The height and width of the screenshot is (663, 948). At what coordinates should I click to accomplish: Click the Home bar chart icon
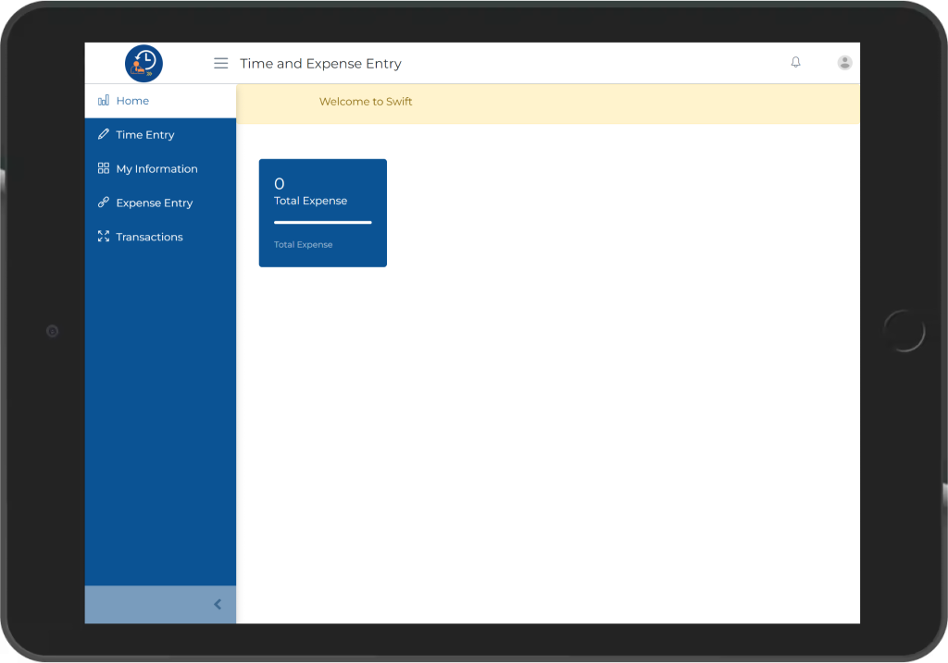click(x=104, y=101)
